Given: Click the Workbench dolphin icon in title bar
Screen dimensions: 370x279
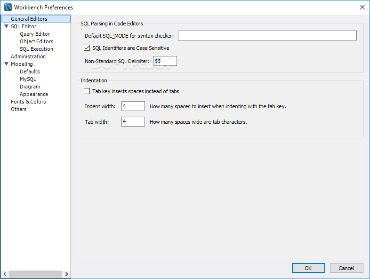Looking at the screenshot, I should pyautogui.click(x=8, y=7).
